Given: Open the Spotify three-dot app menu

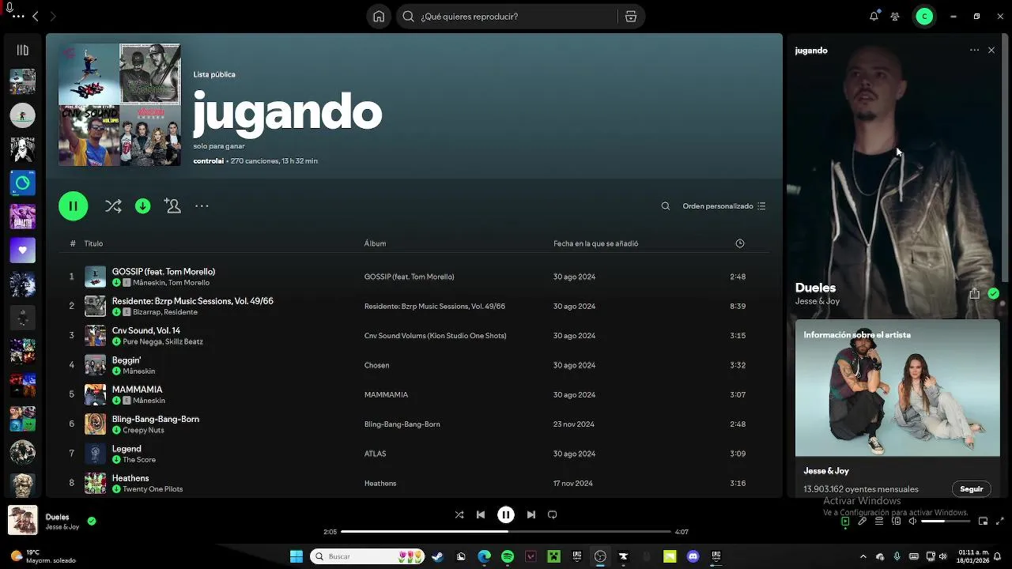Looking at the screenshot, I should coord(18,17).
